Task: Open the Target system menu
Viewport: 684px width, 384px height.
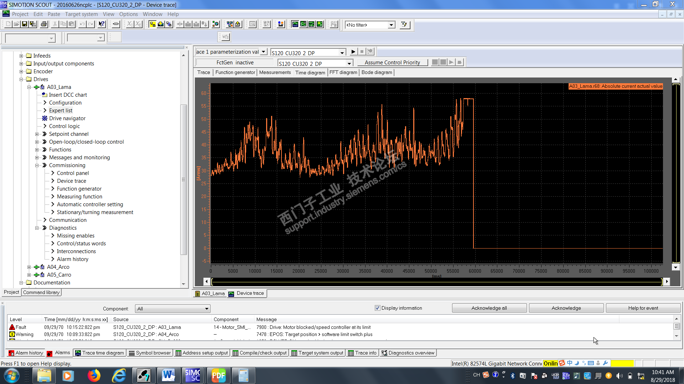Action: pos(81,14)
